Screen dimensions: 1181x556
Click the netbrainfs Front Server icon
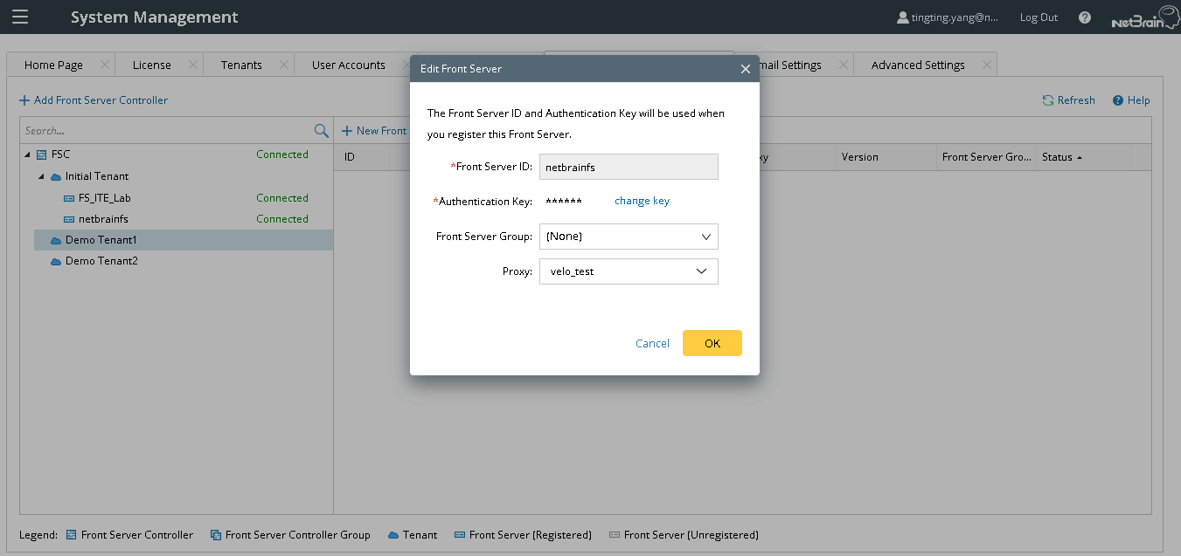coord(69,218)
